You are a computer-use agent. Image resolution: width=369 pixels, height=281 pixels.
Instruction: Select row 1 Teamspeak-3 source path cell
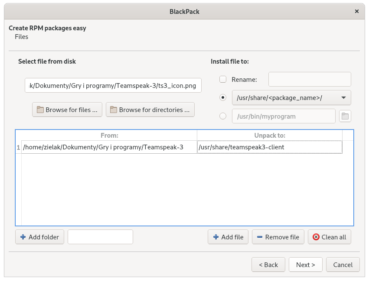pyautogui.click(x=109, y=147)
